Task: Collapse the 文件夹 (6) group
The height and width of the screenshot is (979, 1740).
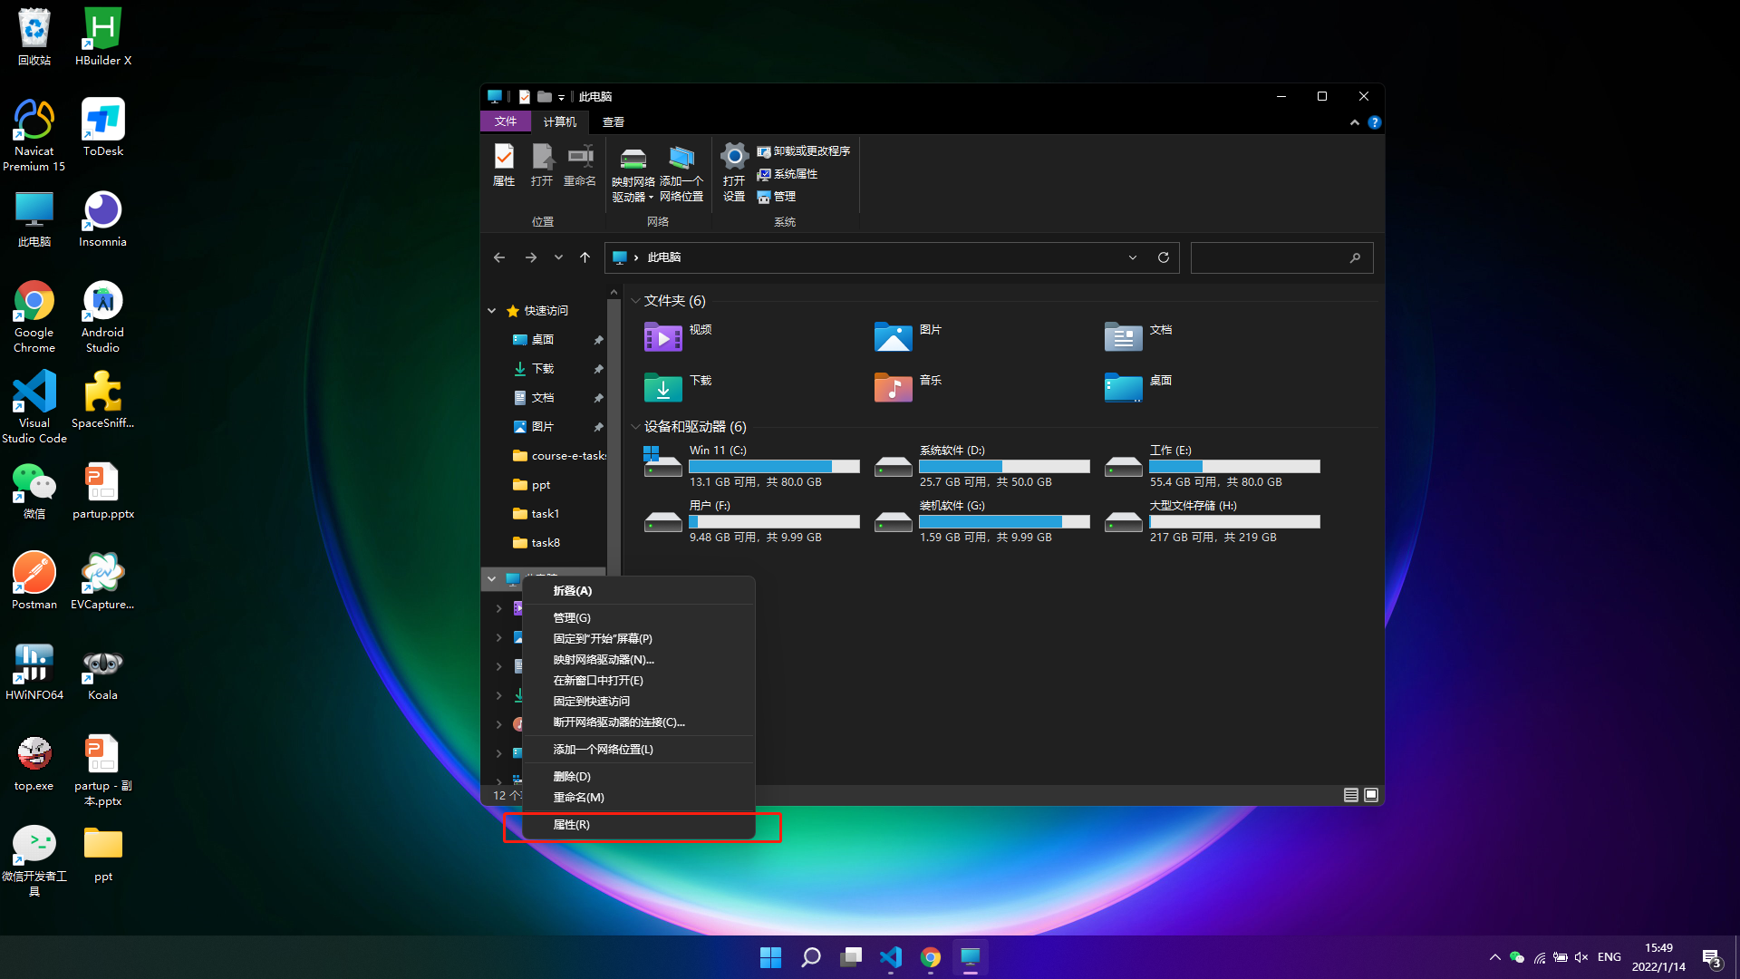Action: (x=636, y=301)
